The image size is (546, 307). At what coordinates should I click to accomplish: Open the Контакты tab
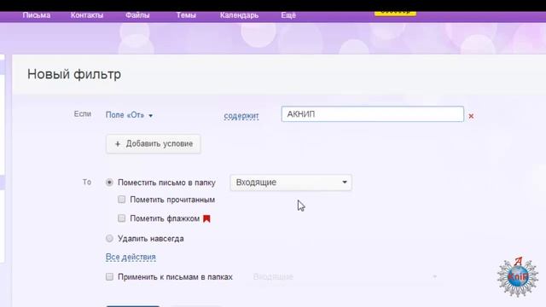87,15
